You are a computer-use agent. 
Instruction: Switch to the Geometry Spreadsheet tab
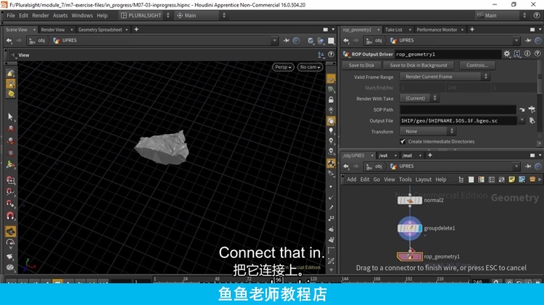101,30
